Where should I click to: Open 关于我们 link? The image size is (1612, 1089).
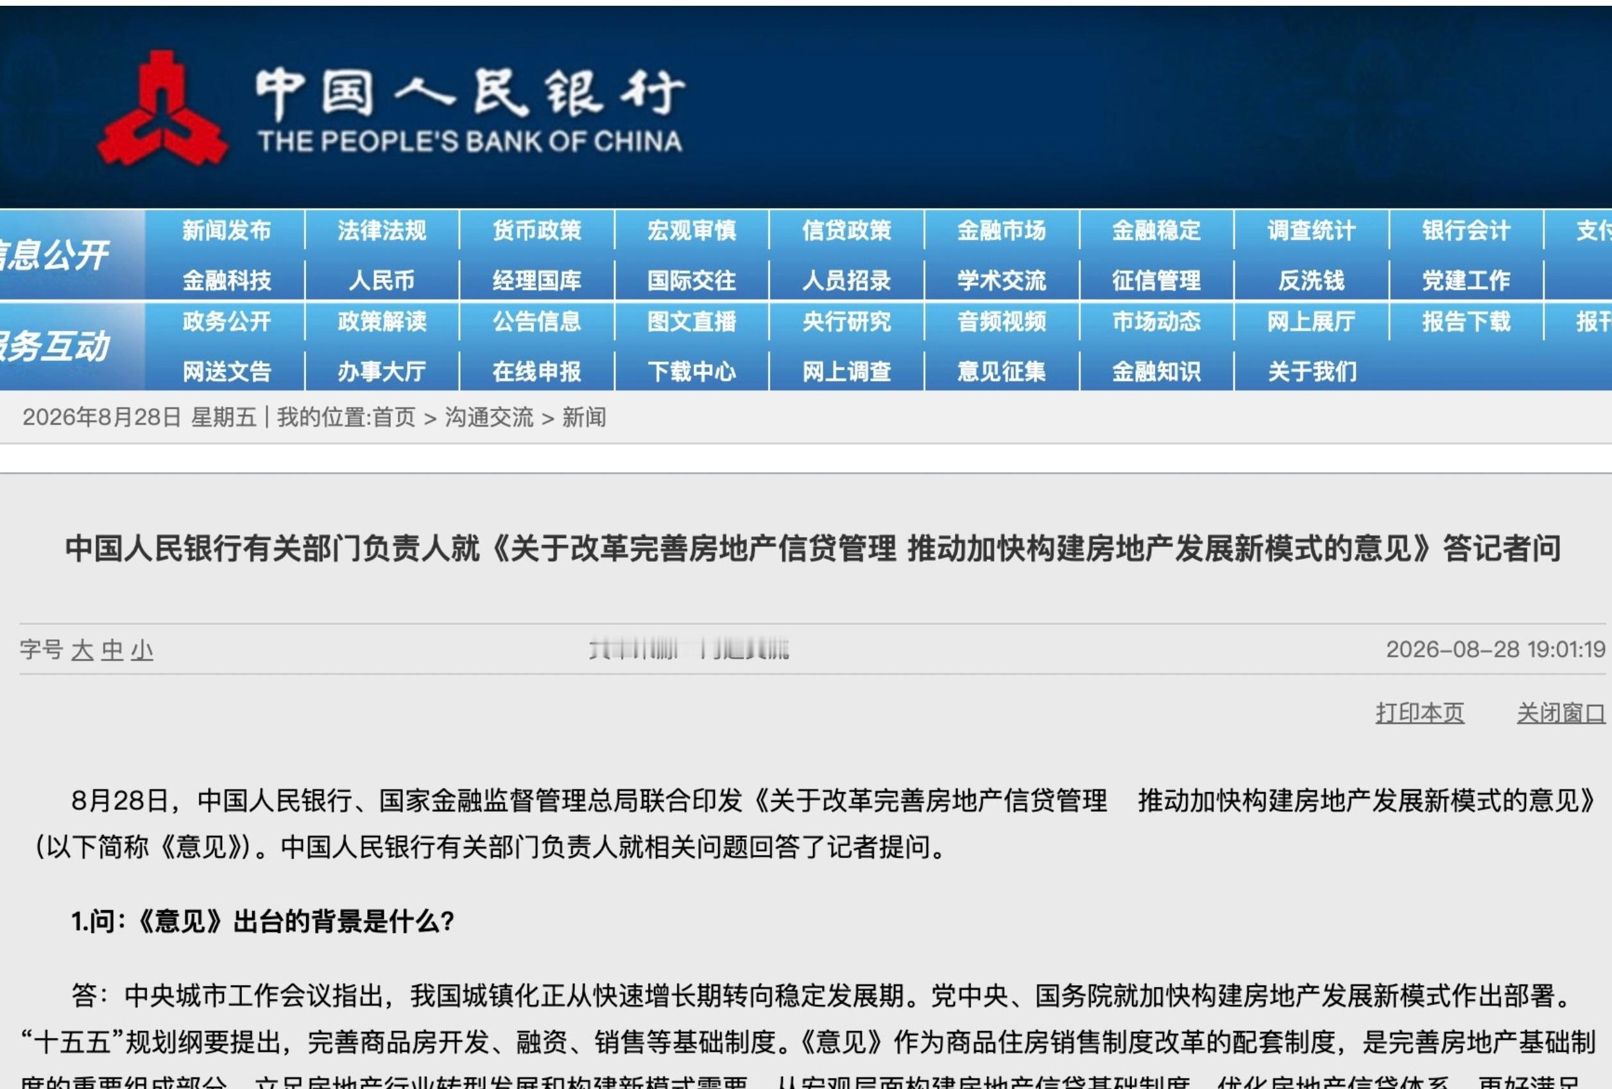(1312, 371)
